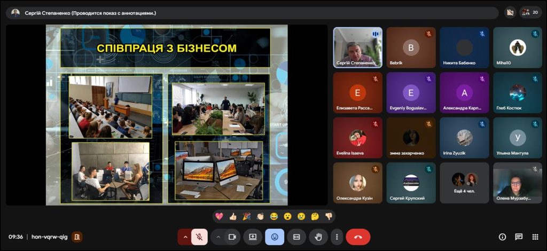Viewport: 547px width, 251px height.
Task: Select the Сергей Крупский participant tile
Action: pos(411,183)
